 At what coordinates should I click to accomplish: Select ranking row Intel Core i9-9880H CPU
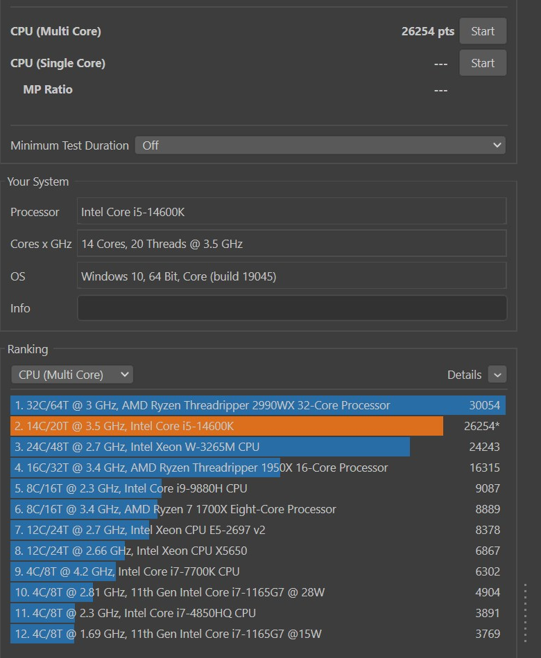pos(258,488)
